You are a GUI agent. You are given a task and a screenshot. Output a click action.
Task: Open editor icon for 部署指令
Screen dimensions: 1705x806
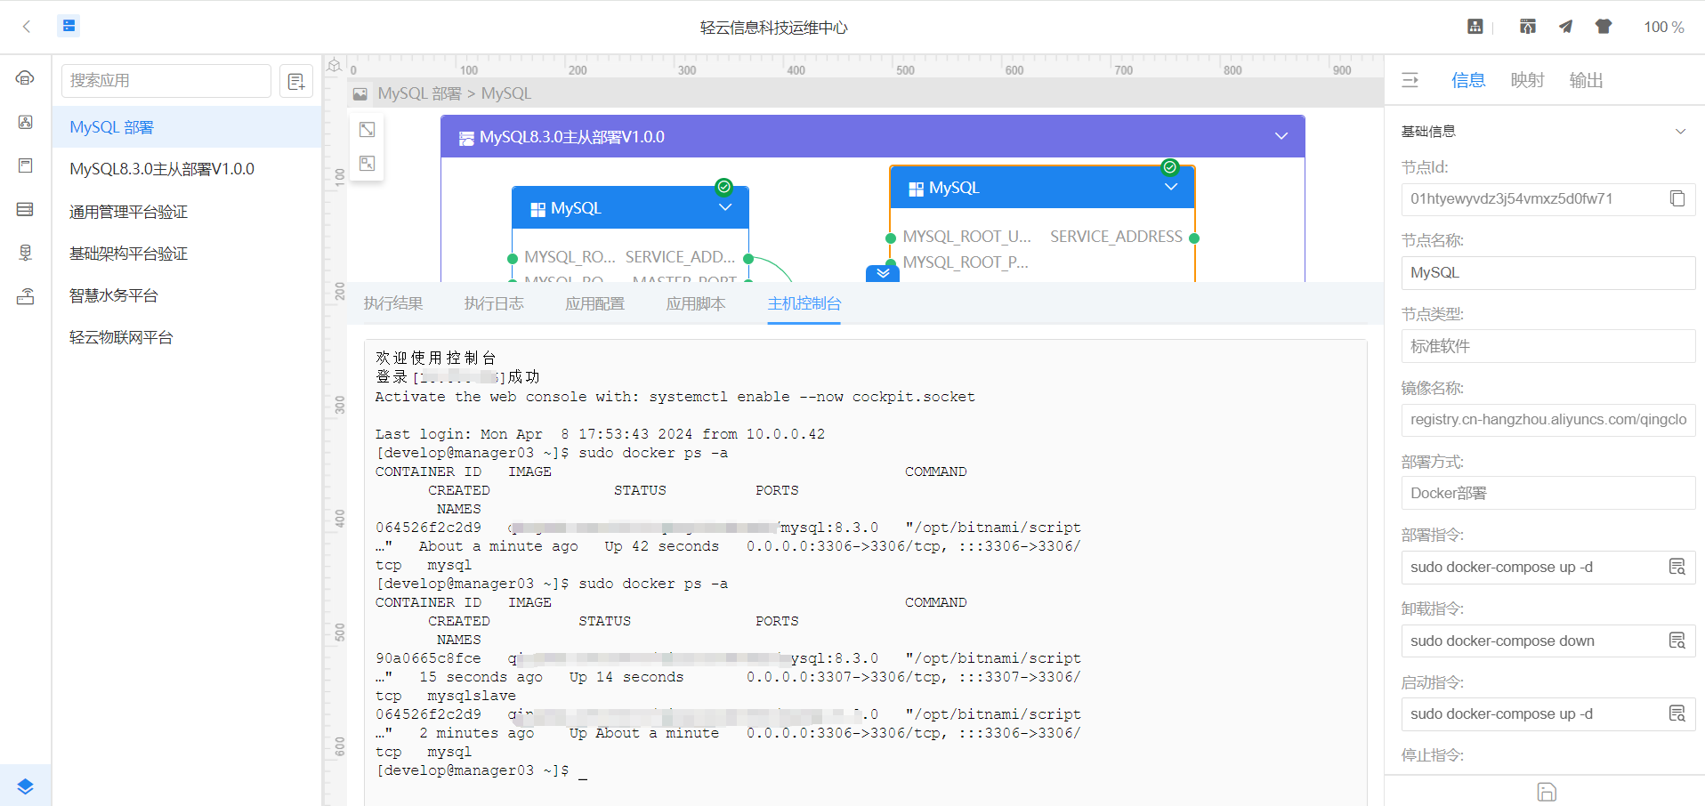pyautogui.click(x=1677, y=567)
